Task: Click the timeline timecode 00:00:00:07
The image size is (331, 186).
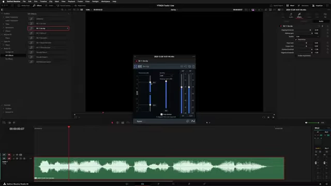Action: point(17,129)
